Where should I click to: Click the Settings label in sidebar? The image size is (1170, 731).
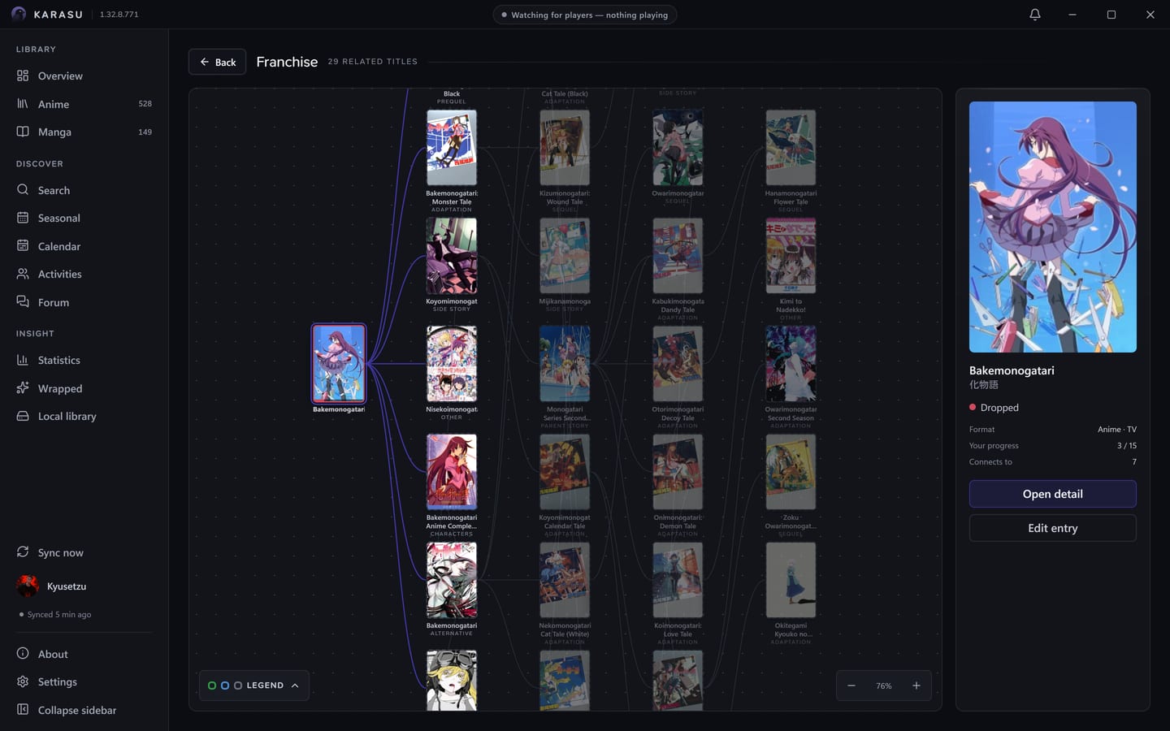58,681
